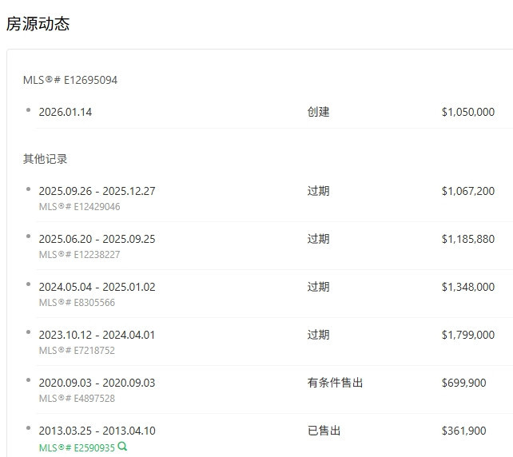
Task: Open the 2023.10.12 - 2024.04.01 record
Action: pyautogui.click(x=97, y=335)
